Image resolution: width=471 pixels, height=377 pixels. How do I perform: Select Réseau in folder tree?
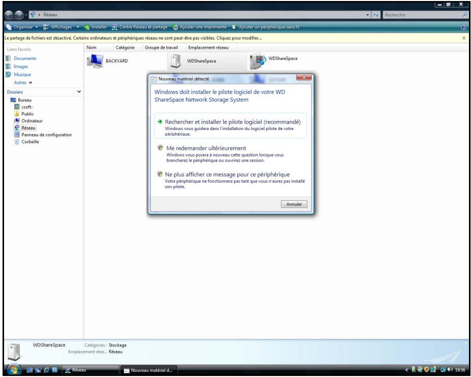click(28, 128)
